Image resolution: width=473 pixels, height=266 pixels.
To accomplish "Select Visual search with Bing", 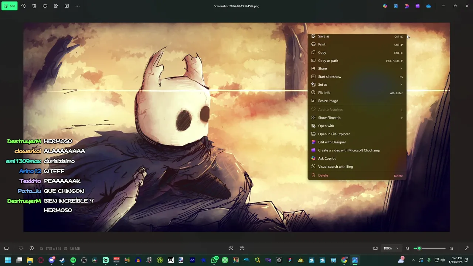I will (357, 167).
